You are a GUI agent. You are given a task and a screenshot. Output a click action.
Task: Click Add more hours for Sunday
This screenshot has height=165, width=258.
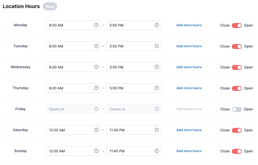189,151
